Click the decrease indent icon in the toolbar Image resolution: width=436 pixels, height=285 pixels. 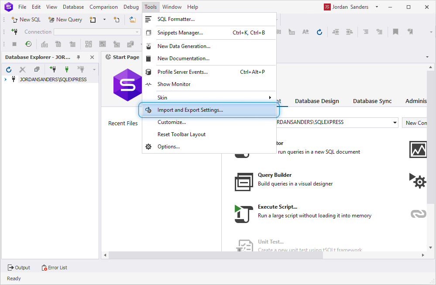tap(336, 32)
